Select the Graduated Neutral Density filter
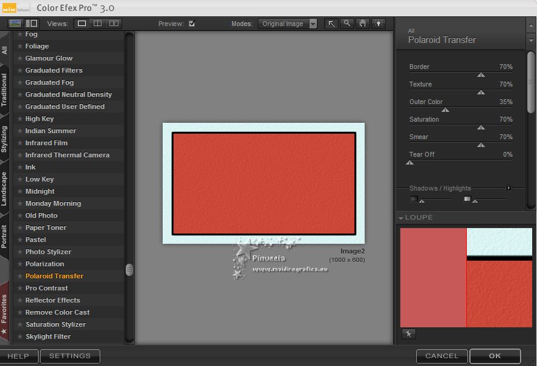Screen dimensions: 537x366 tap(68, 94)
